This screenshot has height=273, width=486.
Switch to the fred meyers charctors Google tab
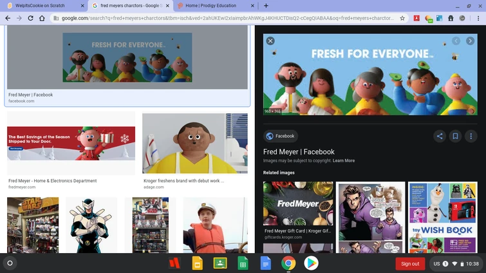pyautogui.click(x=129, y=6)
